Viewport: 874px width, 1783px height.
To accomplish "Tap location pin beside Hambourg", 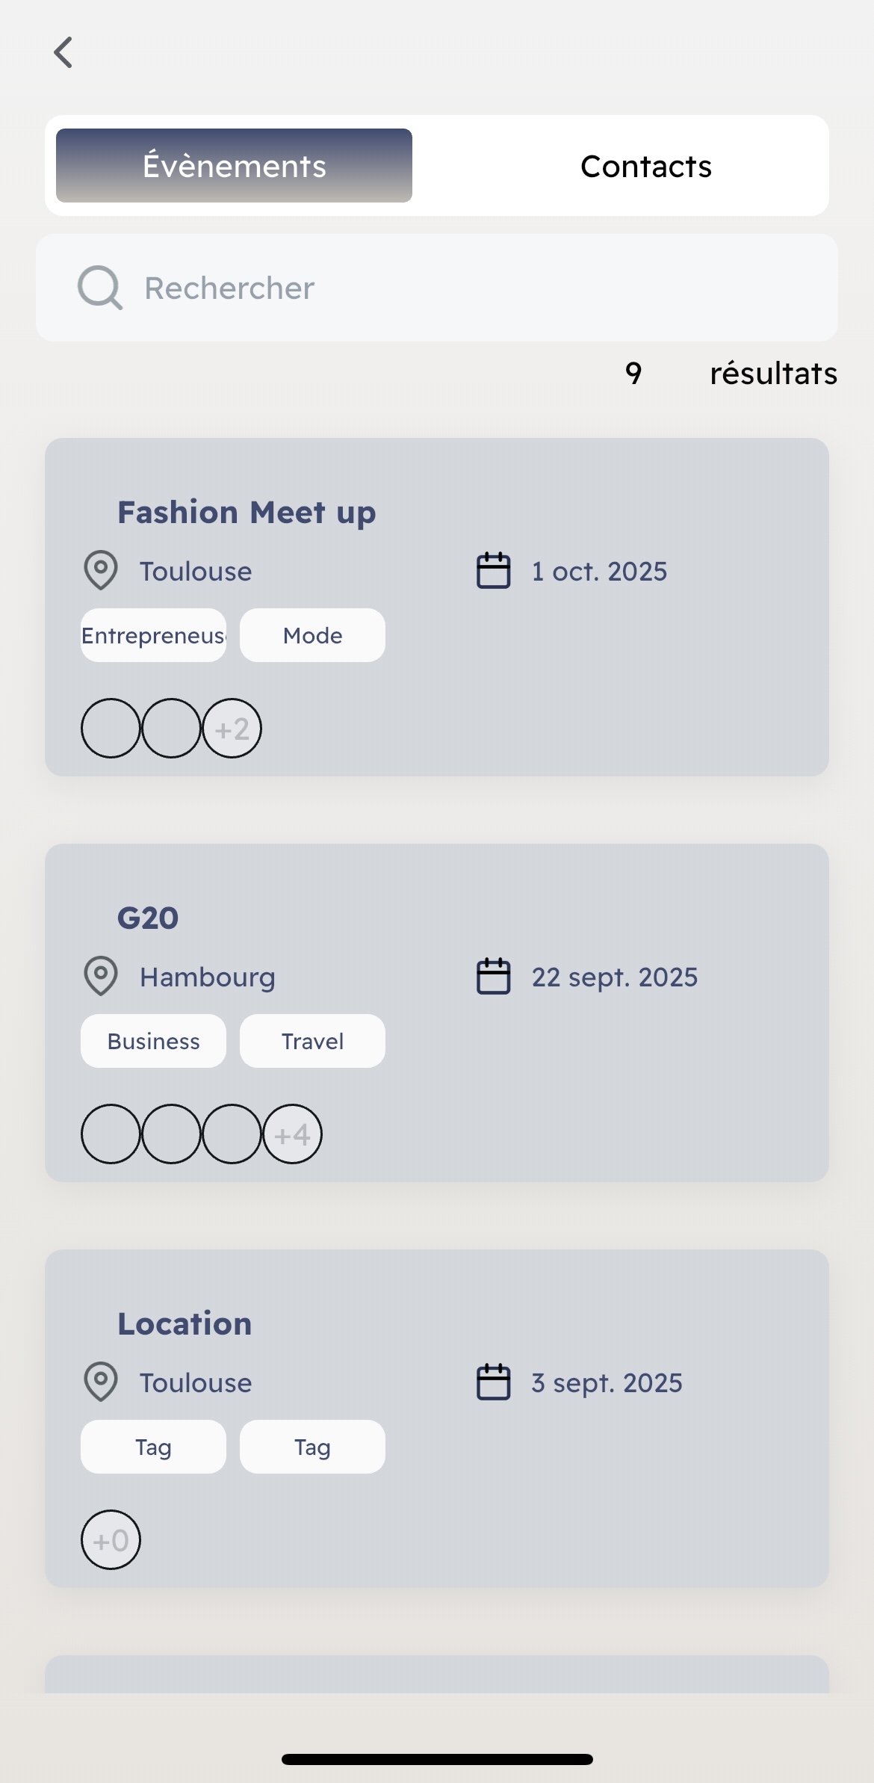I will pos(101,977).
